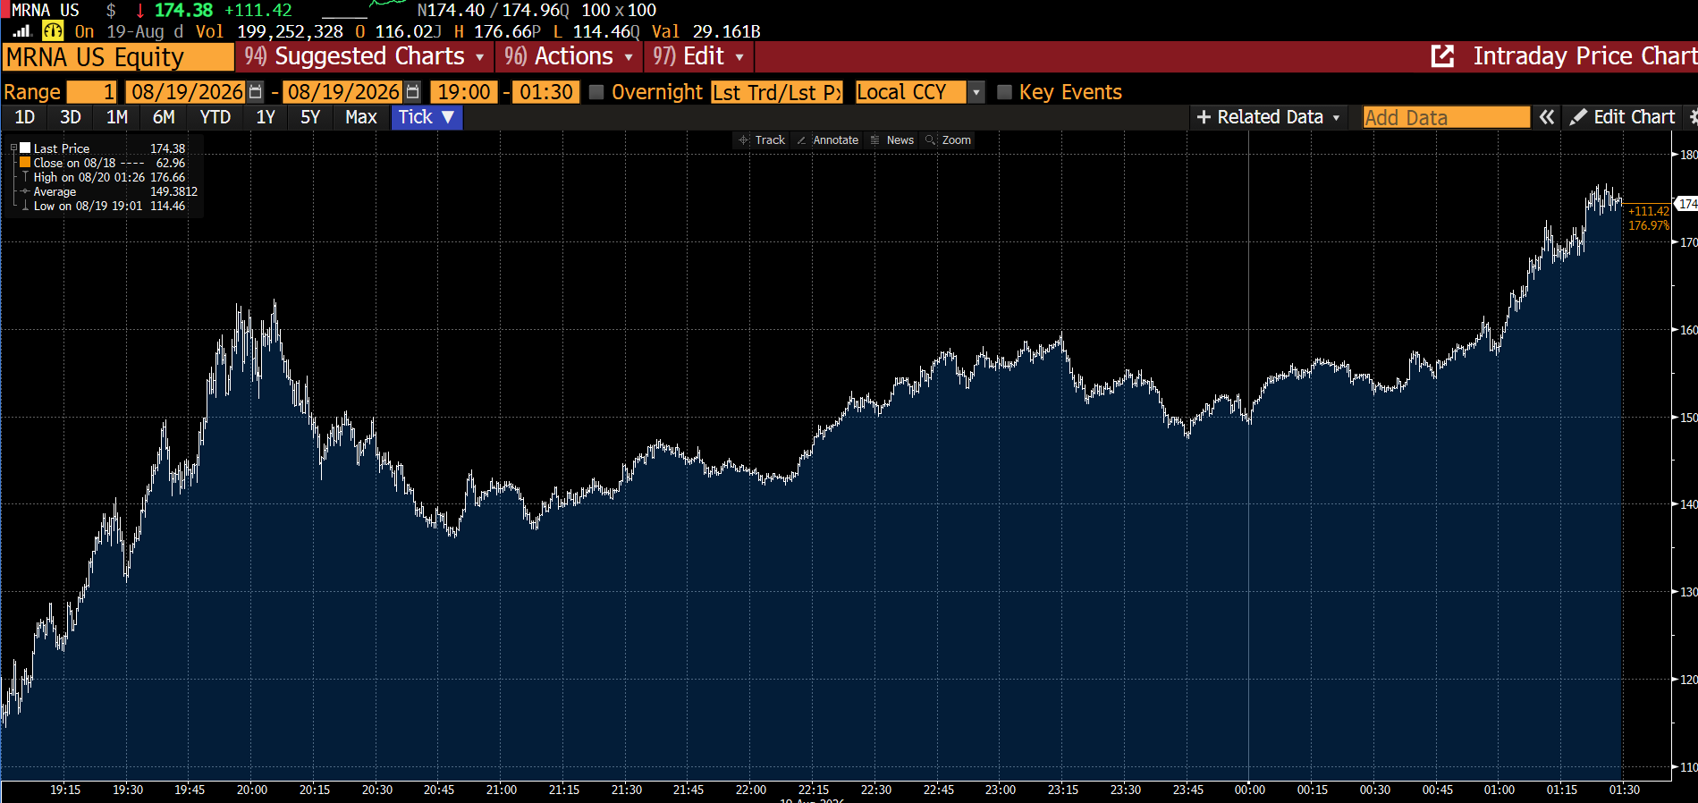Screen dimensions: 1698x803
Task: Toggle the Key Events checkbox
Action: click(x=1004, y=92)
